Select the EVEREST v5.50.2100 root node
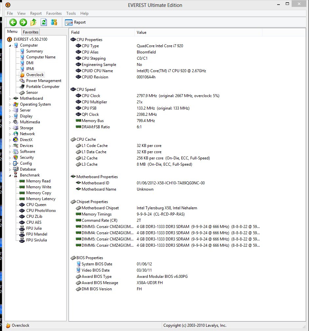Viewport: 309px width, 331px height. click(x=27, y=39)
